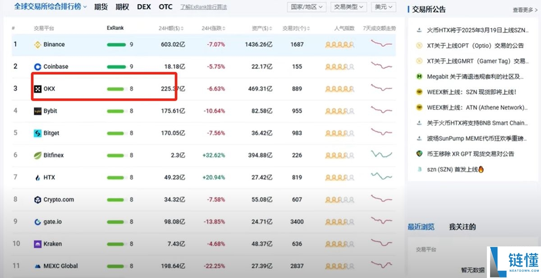541x278 pixels.
Task: Open the 交易类型 filter dropdown
Action: click(349, 7)
